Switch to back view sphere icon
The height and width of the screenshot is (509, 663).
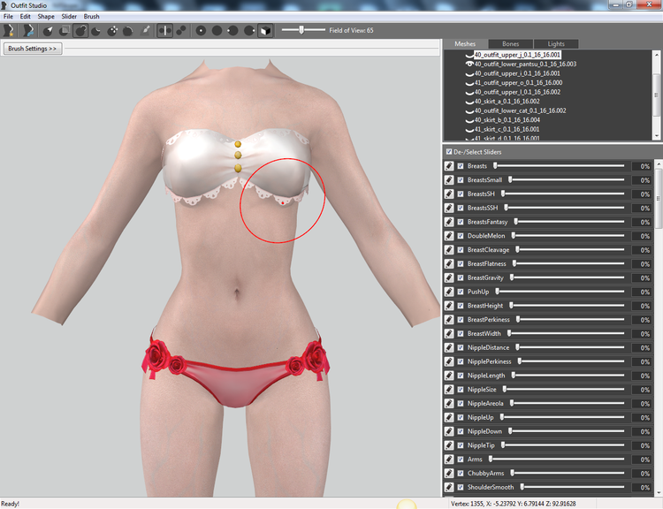click(217, 31)
